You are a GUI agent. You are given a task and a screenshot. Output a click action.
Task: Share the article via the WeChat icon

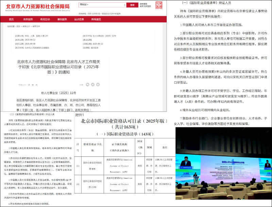tap(87, 85)
